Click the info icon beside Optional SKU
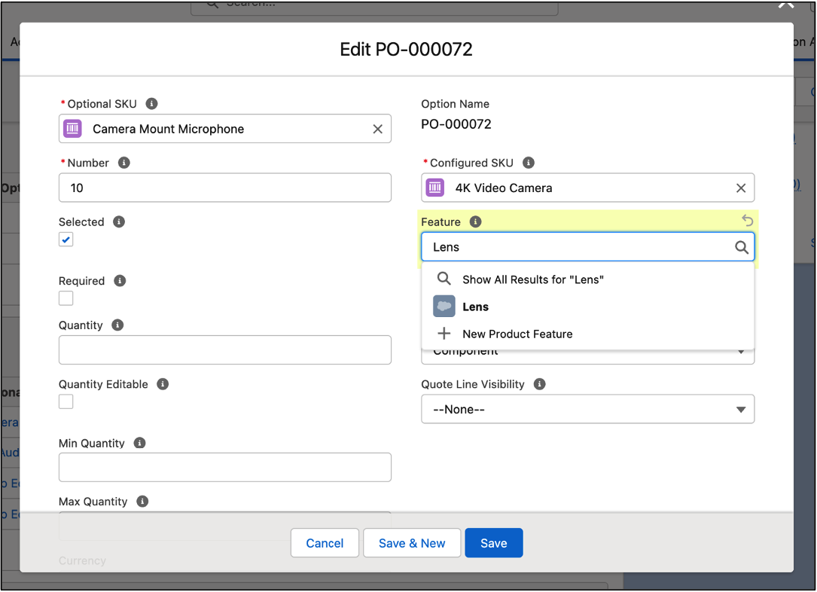Screen dimensions: 817x592 click(x=151, y=103)
